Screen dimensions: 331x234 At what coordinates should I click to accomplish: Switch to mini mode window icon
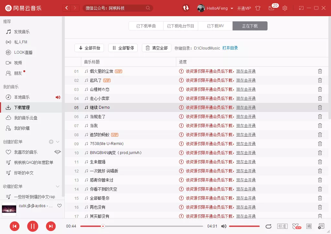tap(301, 8)
